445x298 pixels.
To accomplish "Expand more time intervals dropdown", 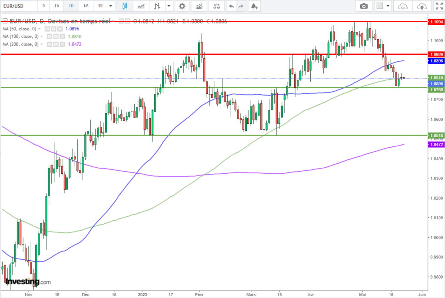I will 111,6.
